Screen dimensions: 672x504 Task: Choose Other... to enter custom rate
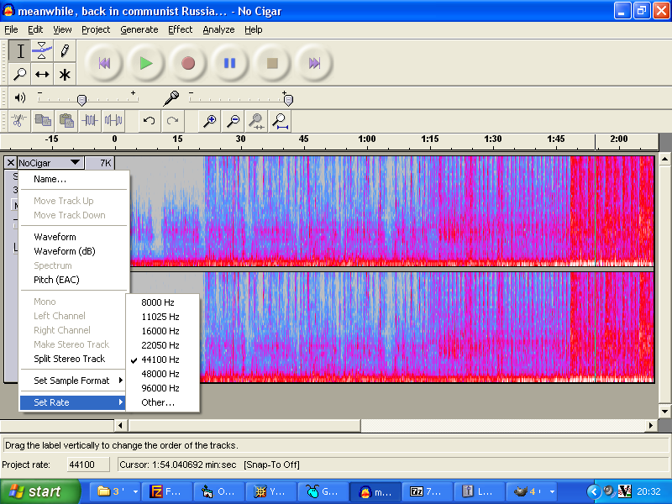click(158, 402)
